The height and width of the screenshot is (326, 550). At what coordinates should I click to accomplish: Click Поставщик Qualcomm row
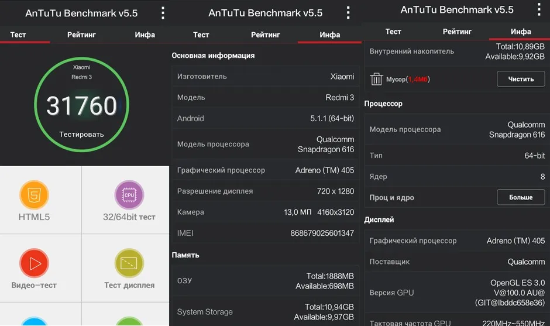457,262
